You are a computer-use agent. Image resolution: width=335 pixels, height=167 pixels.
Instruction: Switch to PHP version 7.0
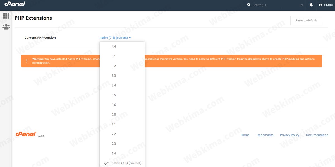122,115
